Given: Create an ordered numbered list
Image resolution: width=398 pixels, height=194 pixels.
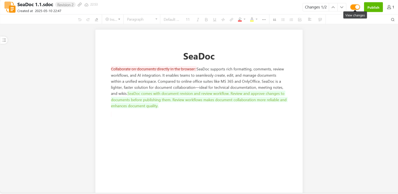Looking at the screenshot, I should pos(291,20).
